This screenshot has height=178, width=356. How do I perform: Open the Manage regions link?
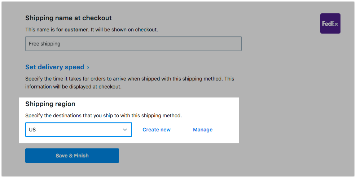(203, 130)
